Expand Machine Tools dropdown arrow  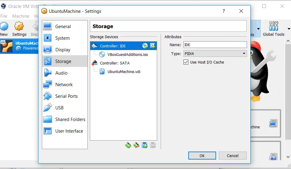(x=258, y=29)
